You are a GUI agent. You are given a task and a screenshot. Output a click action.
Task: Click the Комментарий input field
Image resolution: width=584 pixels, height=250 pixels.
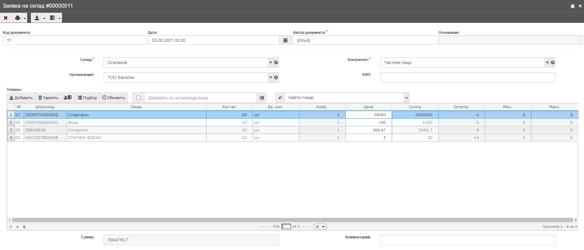tap(468, 240)
